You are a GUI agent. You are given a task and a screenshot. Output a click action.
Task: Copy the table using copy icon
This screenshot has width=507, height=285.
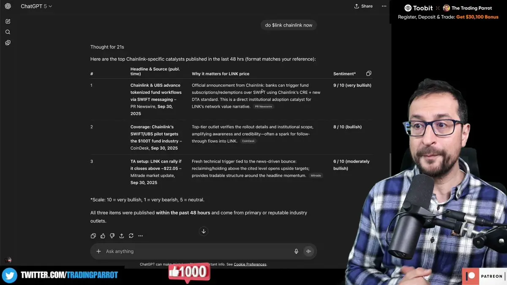point(368,73)
